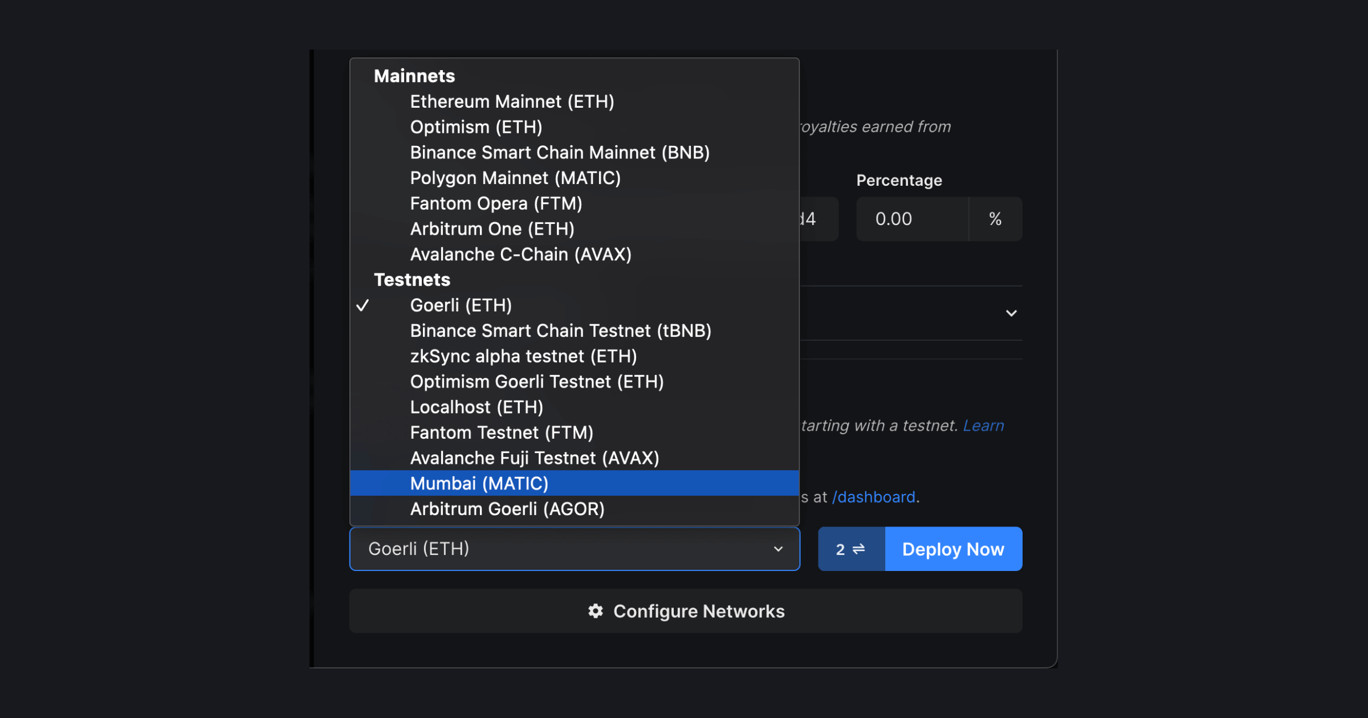The height and width of the screenshot is (718, 1368).
Task: Open the Configure Networks panel
Action: coord(686,611)
